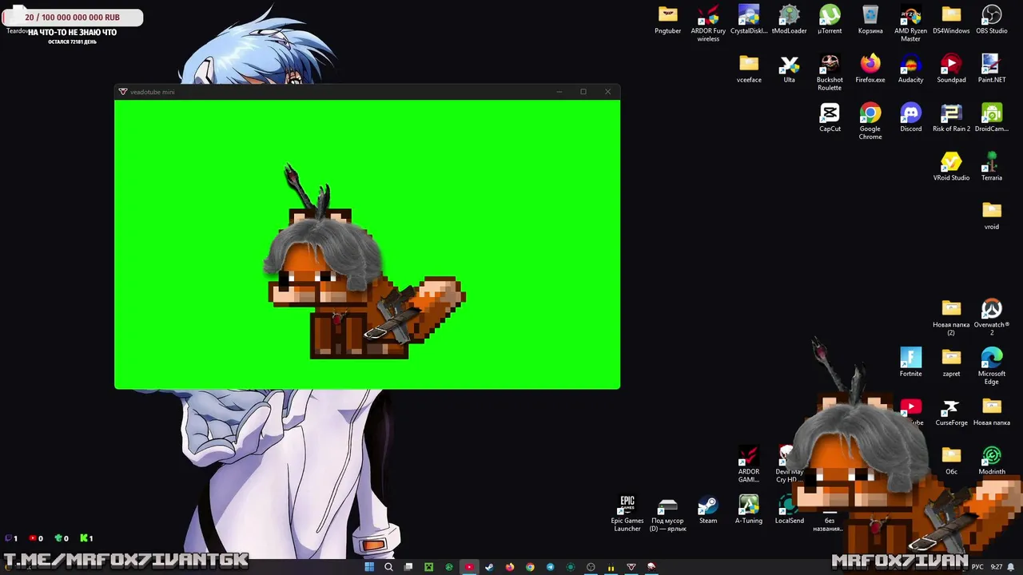Launch Fortnite from the desktop

(x=910, y=362)
